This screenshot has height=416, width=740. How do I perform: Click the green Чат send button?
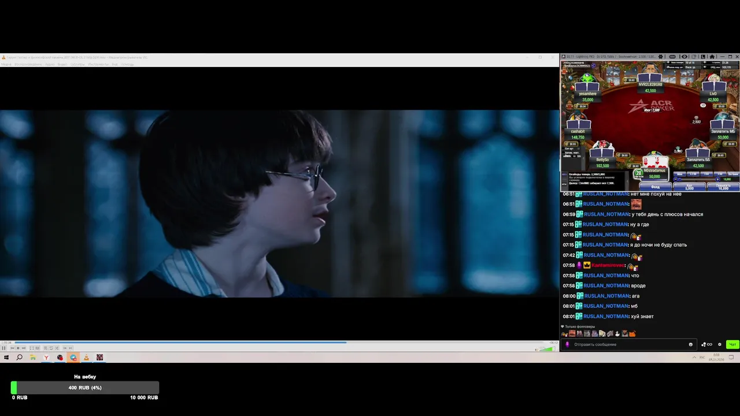(x=732, y=344)
